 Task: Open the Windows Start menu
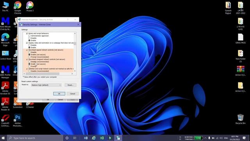tap(3, 138)
